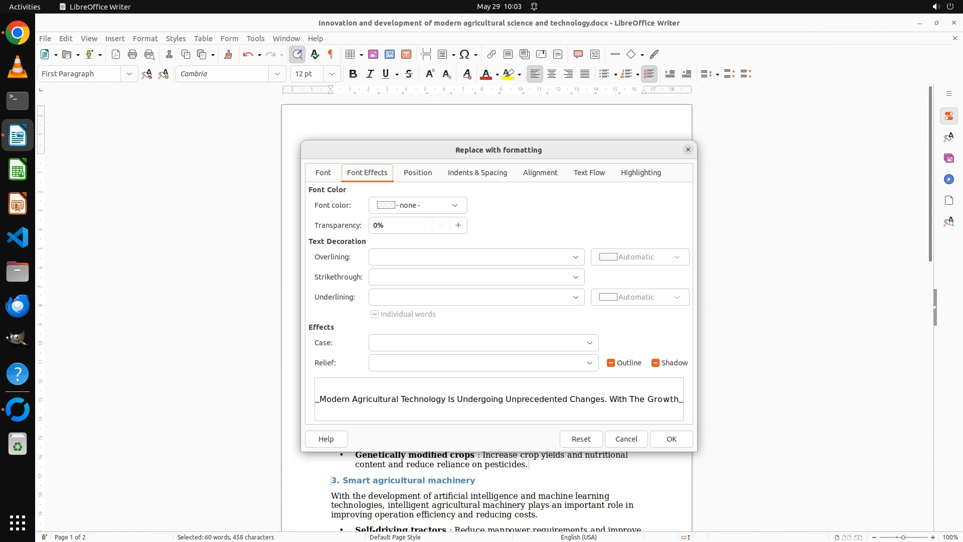Click the Export as PDF icon

click(116, 54)
